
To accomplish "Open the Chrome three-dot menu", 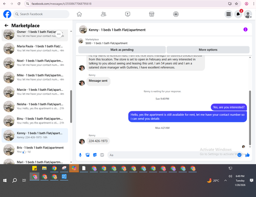I will [253, 4].
